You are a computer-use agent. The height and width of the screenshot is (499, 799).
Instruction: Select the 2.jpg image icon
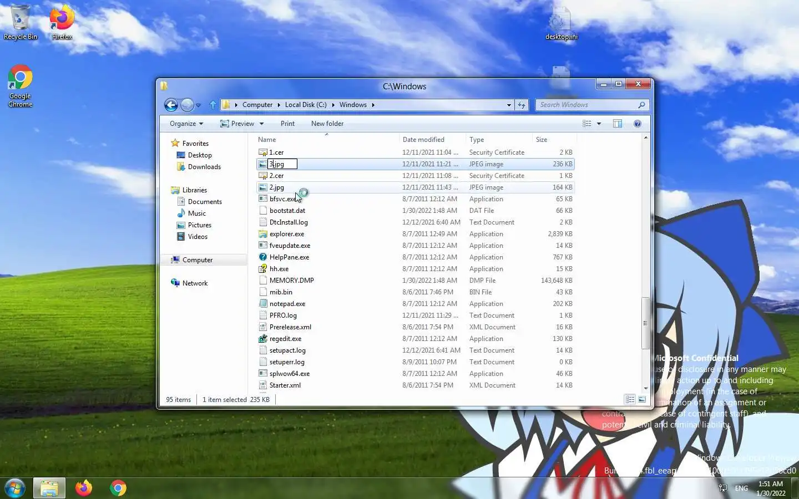click(x=263, y=187)
